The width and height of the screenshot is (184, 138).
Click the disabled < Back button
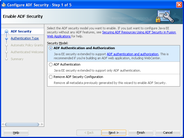tap(89, 133)
